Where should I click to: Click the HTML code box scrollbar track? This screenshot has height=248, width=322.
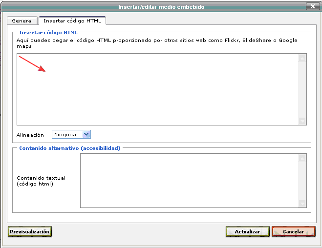(302, 90)
